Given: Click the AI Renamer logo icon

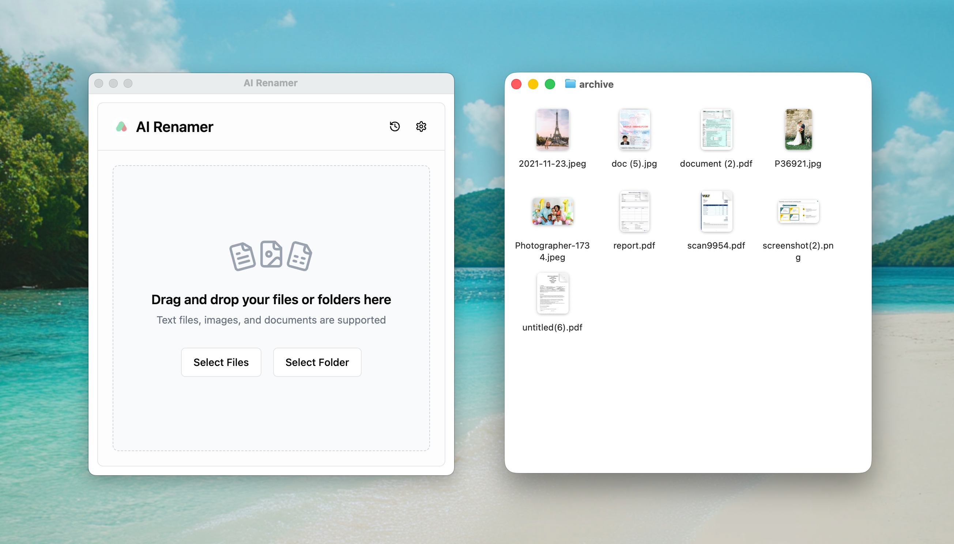Looking at the screenshot, I should 122,126.
